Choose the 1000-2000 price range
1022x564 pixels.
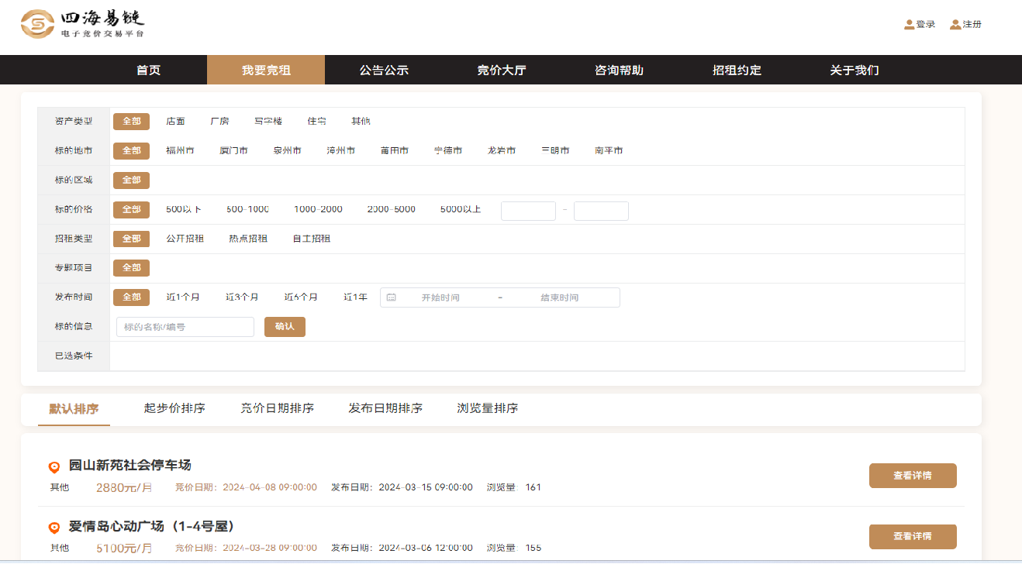click(x=318, y=210)
